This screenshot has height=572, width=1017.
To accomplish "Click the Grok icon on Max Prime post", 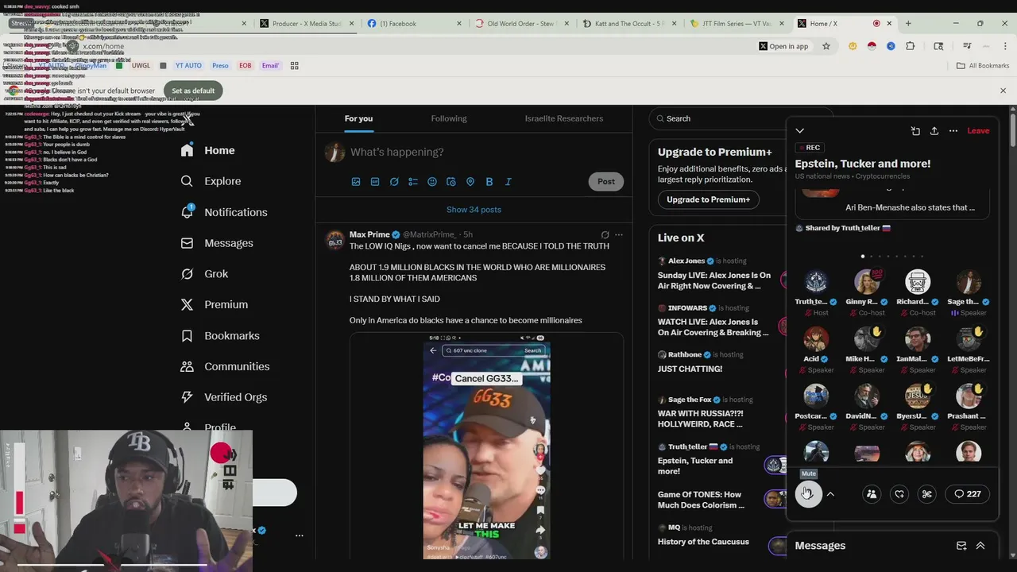I will click(x=605, y=235).
